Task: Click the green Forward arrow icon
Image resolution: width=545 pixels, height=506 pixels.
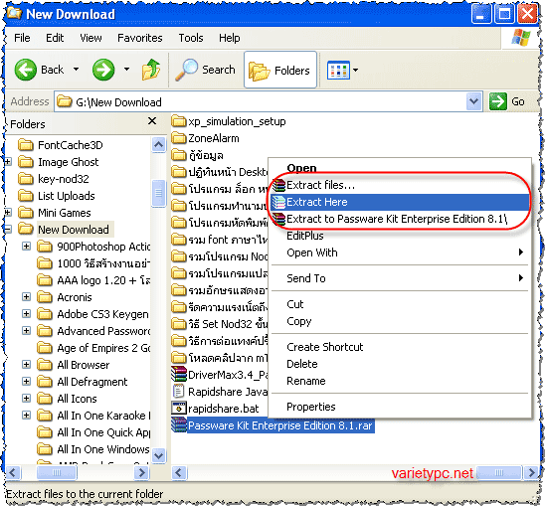Action: tap(103, 70)
